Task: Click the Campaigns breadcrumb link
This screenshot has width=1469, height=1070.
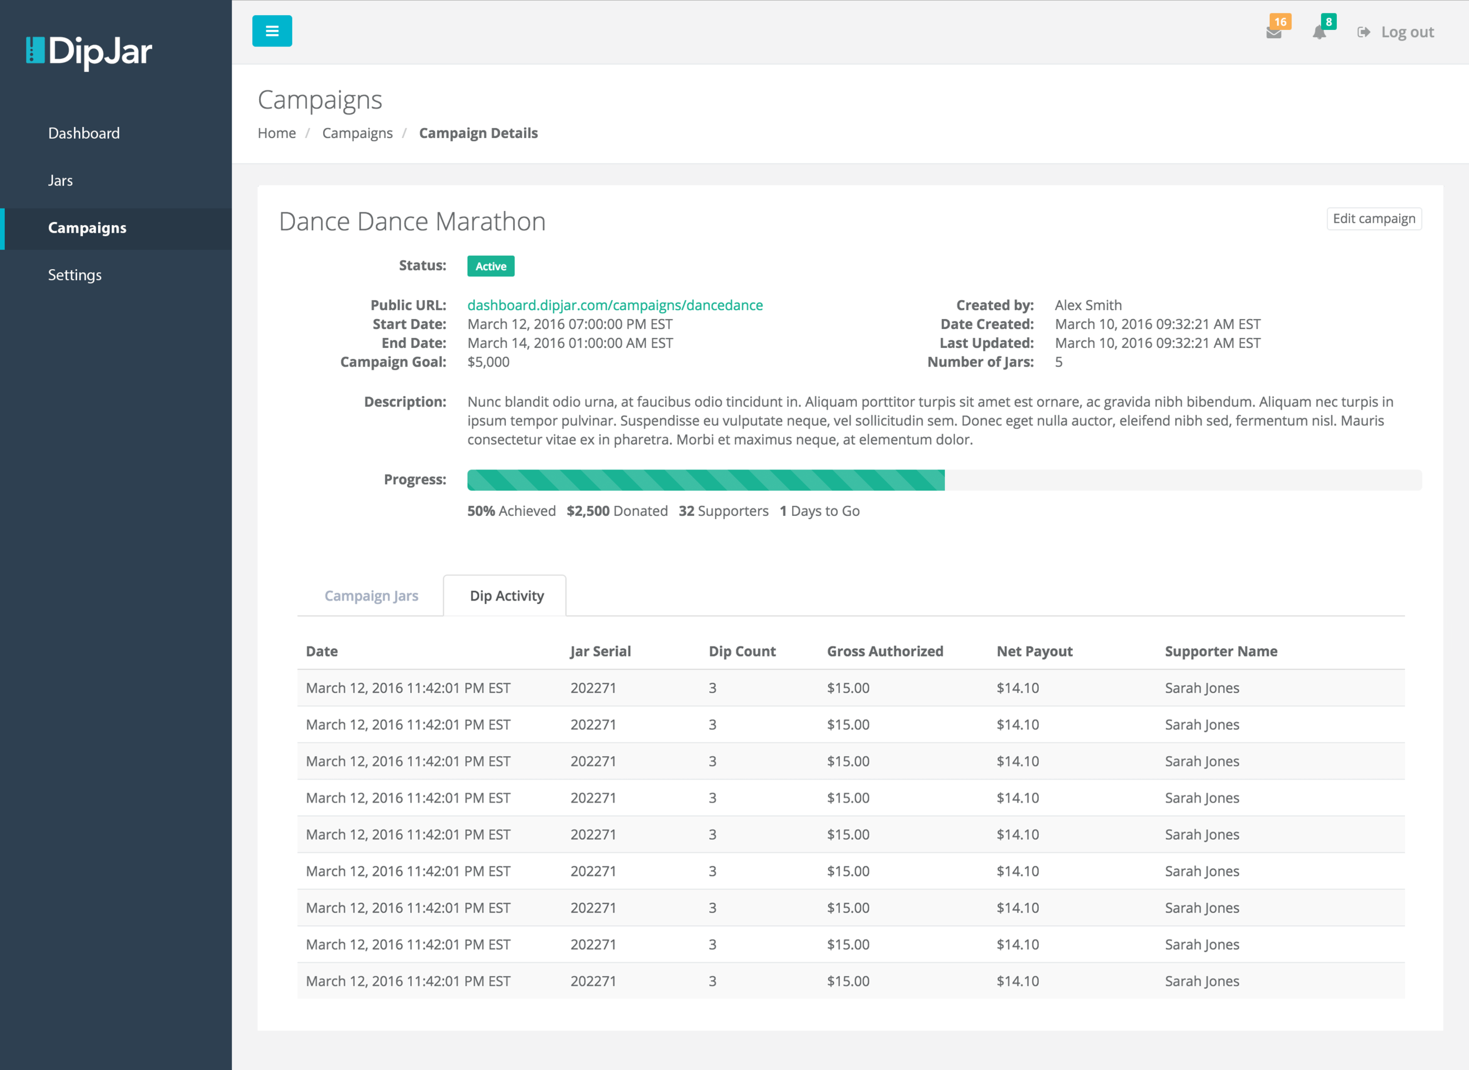Action: click(357, 133)
